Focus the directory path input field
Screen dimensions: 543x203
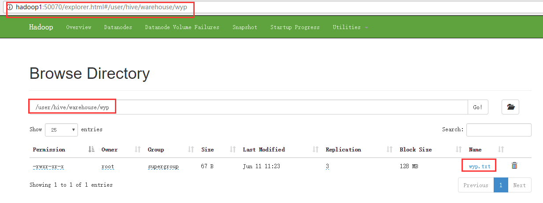point(248,107)
